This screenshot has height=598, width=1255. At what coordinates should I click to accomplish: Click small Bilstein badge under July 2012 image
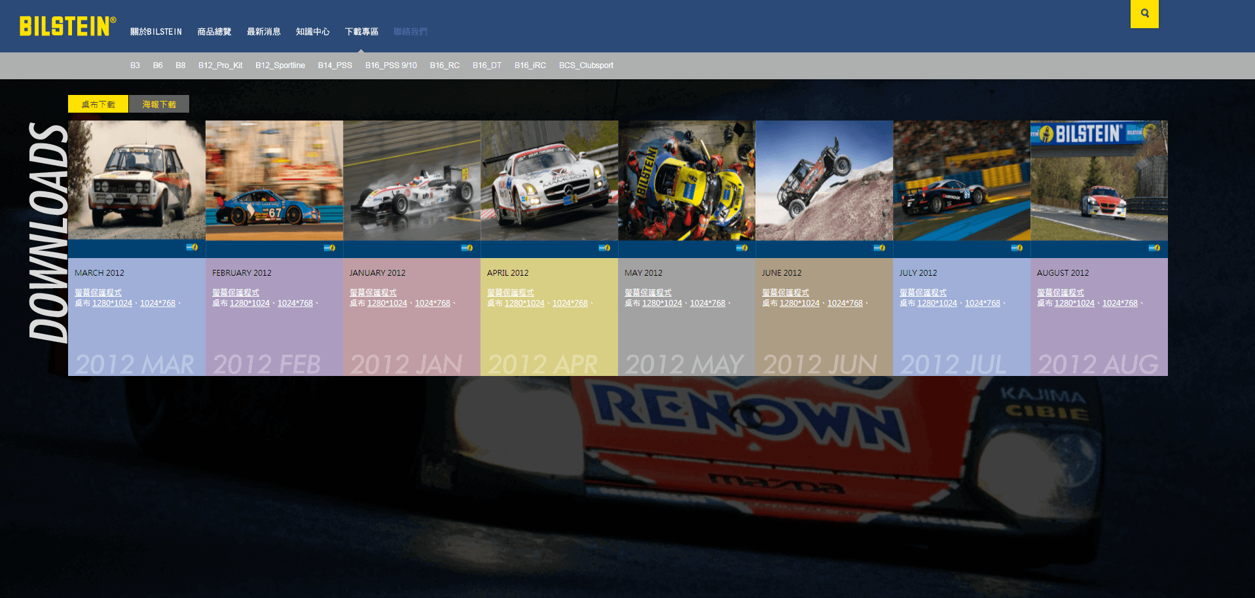coord(1017,248)
